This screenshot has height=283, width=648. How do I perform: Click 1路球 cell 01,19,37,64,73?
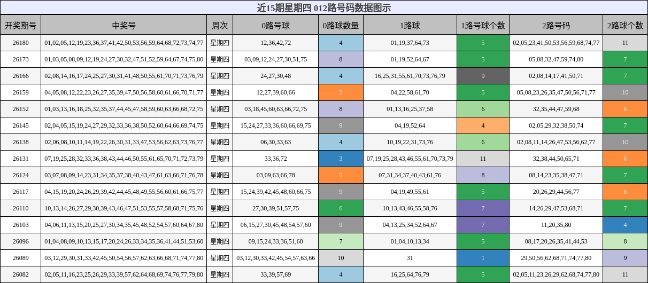point(410,43)
